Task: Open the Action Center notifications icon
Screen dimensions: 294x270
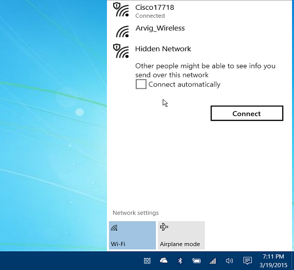Action: coord(247,261)
